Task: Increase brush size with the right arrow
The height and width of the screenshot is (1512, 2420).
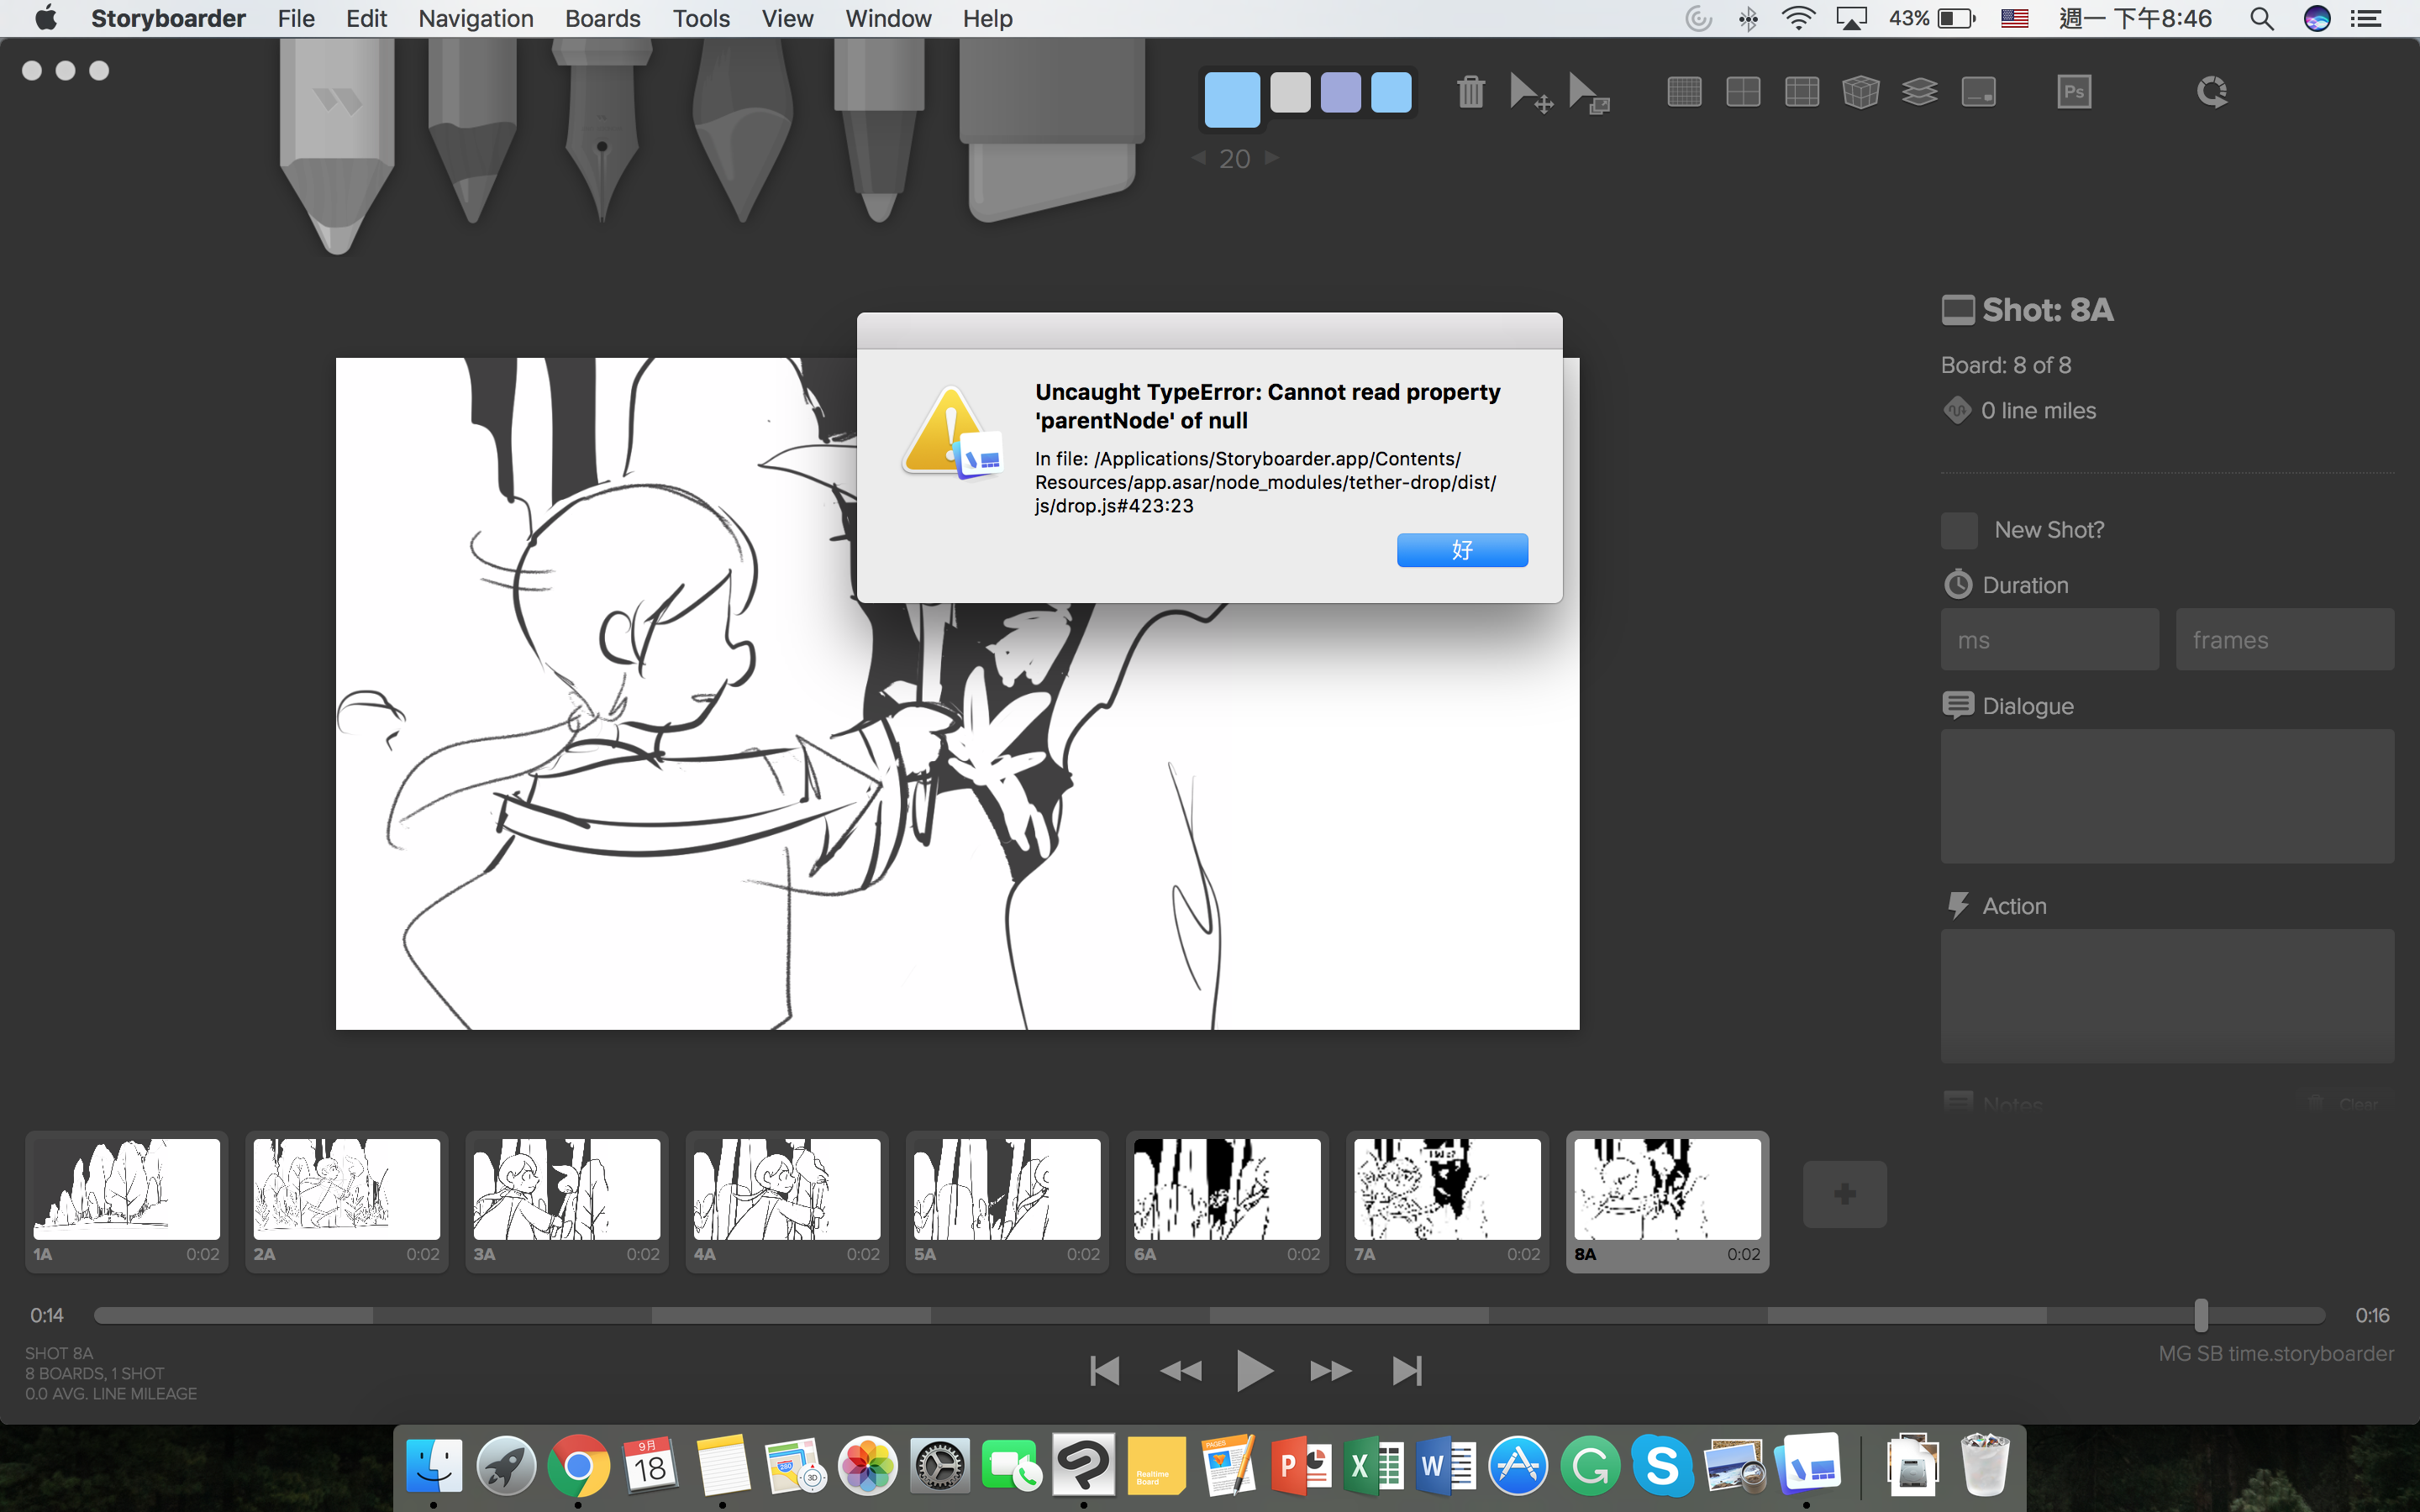Action: [x=1272, y=158]
